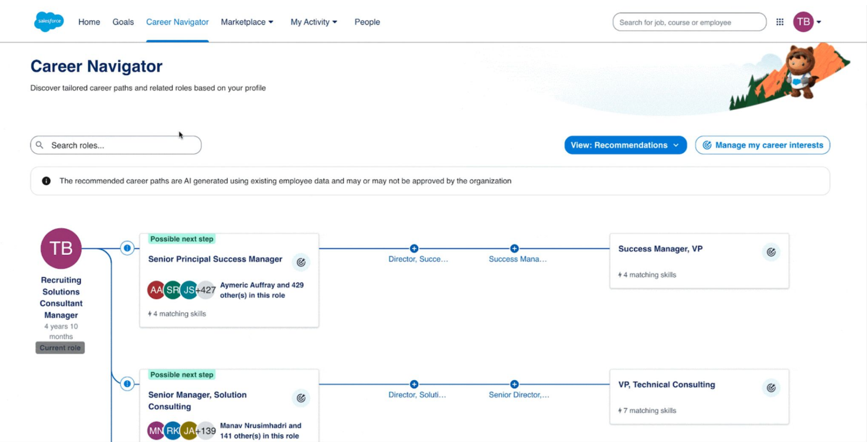Mark interest on Success Manager, VP card

coord(771,252)
